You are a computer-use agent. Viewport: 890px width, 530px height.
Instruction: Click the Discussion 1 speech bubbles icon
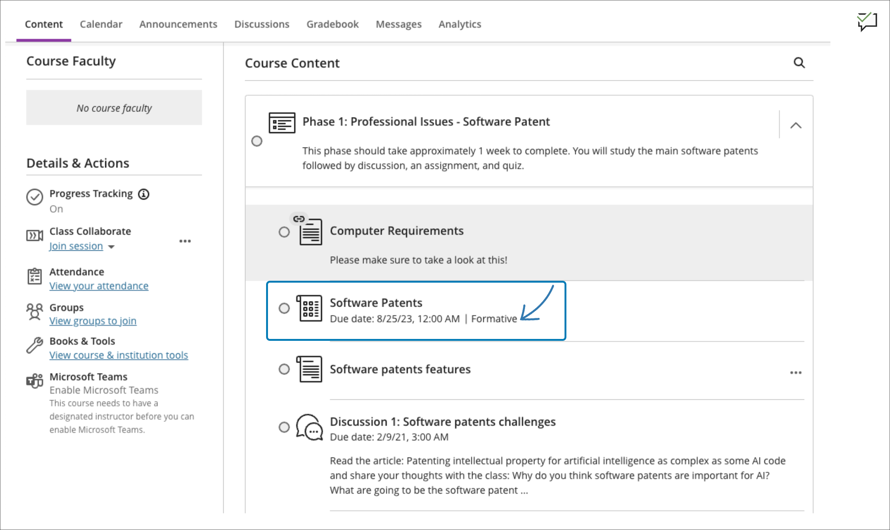point(309,427)
